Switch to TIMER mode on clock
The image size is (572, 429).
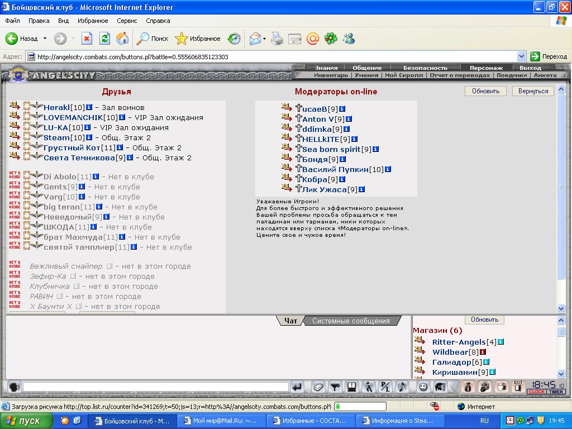pyautogui.click(x=556, y=392)
